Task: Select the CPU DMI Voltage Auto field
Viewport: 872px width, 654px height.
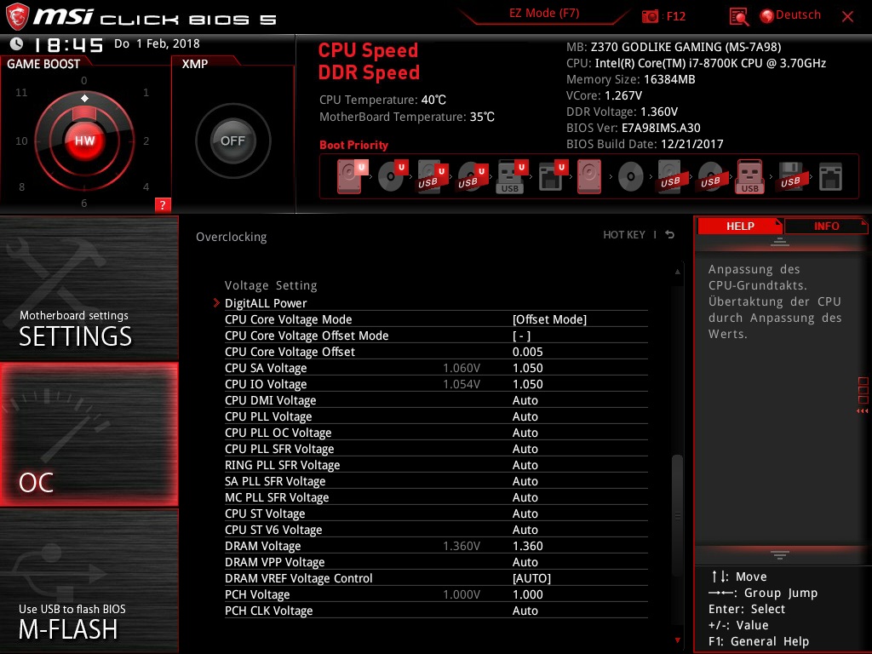Action: pyautogui.click(x=525, y=400)
